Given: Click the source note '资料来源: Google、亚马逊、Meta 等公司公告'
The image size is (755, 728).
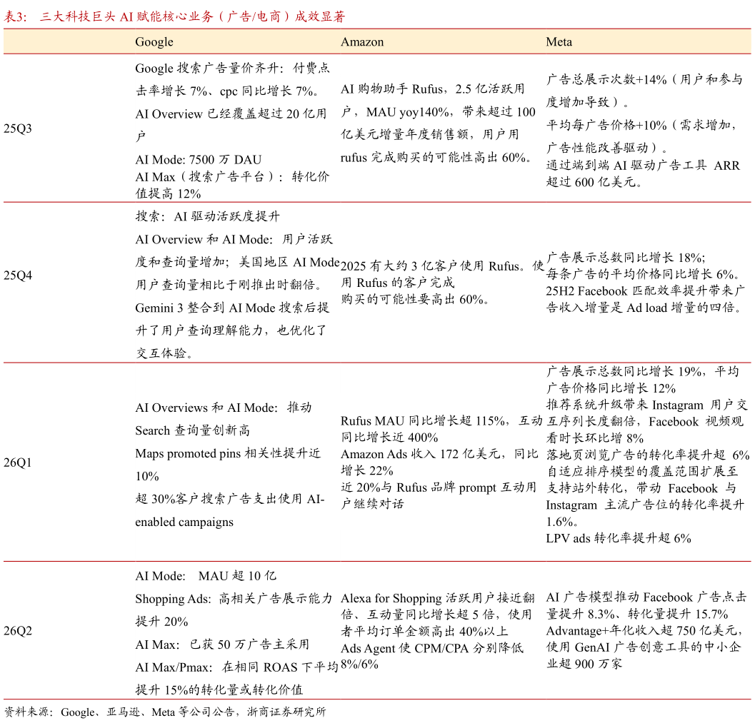Looking at the screenshot, I should tap(119, 712).
